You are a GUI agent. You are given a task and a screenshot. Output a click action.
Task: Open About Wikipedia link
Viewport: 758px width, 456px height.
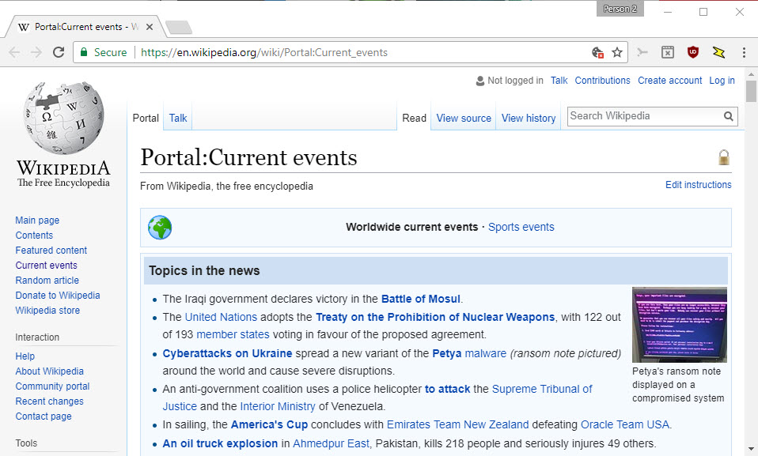point(49,371)
